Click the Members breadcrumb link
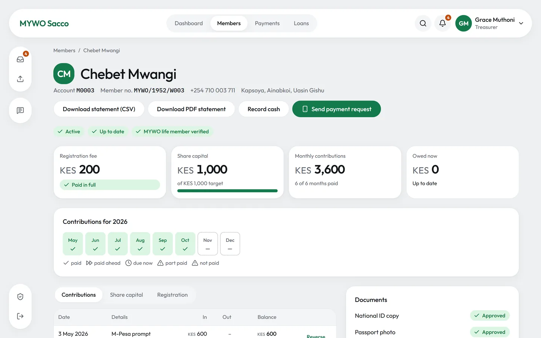 [64, 50]
